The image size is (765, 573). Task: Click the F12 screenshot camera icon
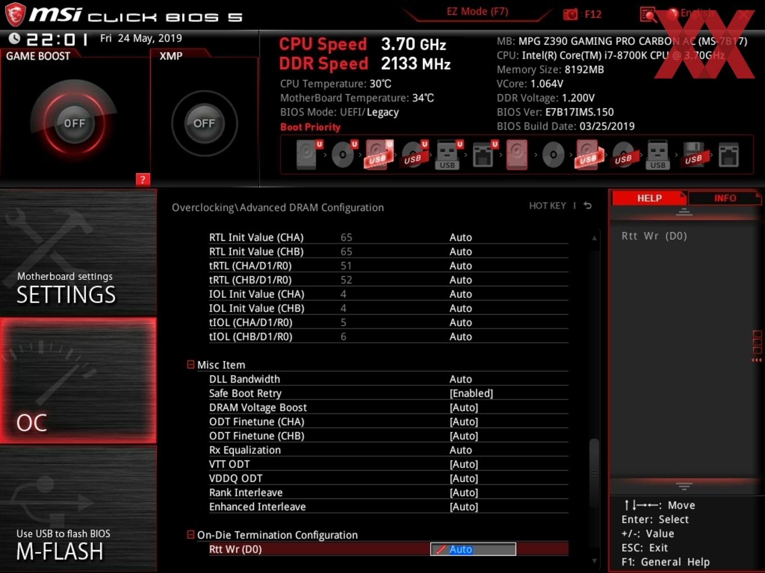570,14
